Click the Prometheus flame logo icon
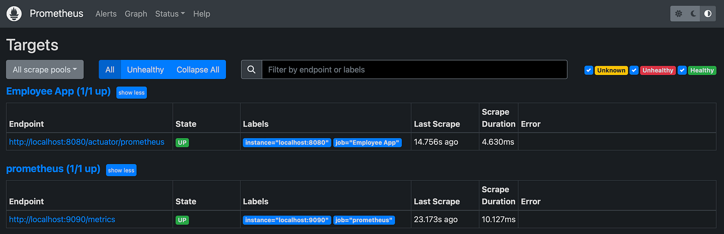724x234 pixels. (x=14, y=14)
